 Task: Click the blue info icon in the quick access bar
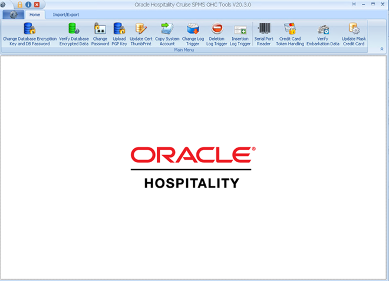[x=28, y=5]
